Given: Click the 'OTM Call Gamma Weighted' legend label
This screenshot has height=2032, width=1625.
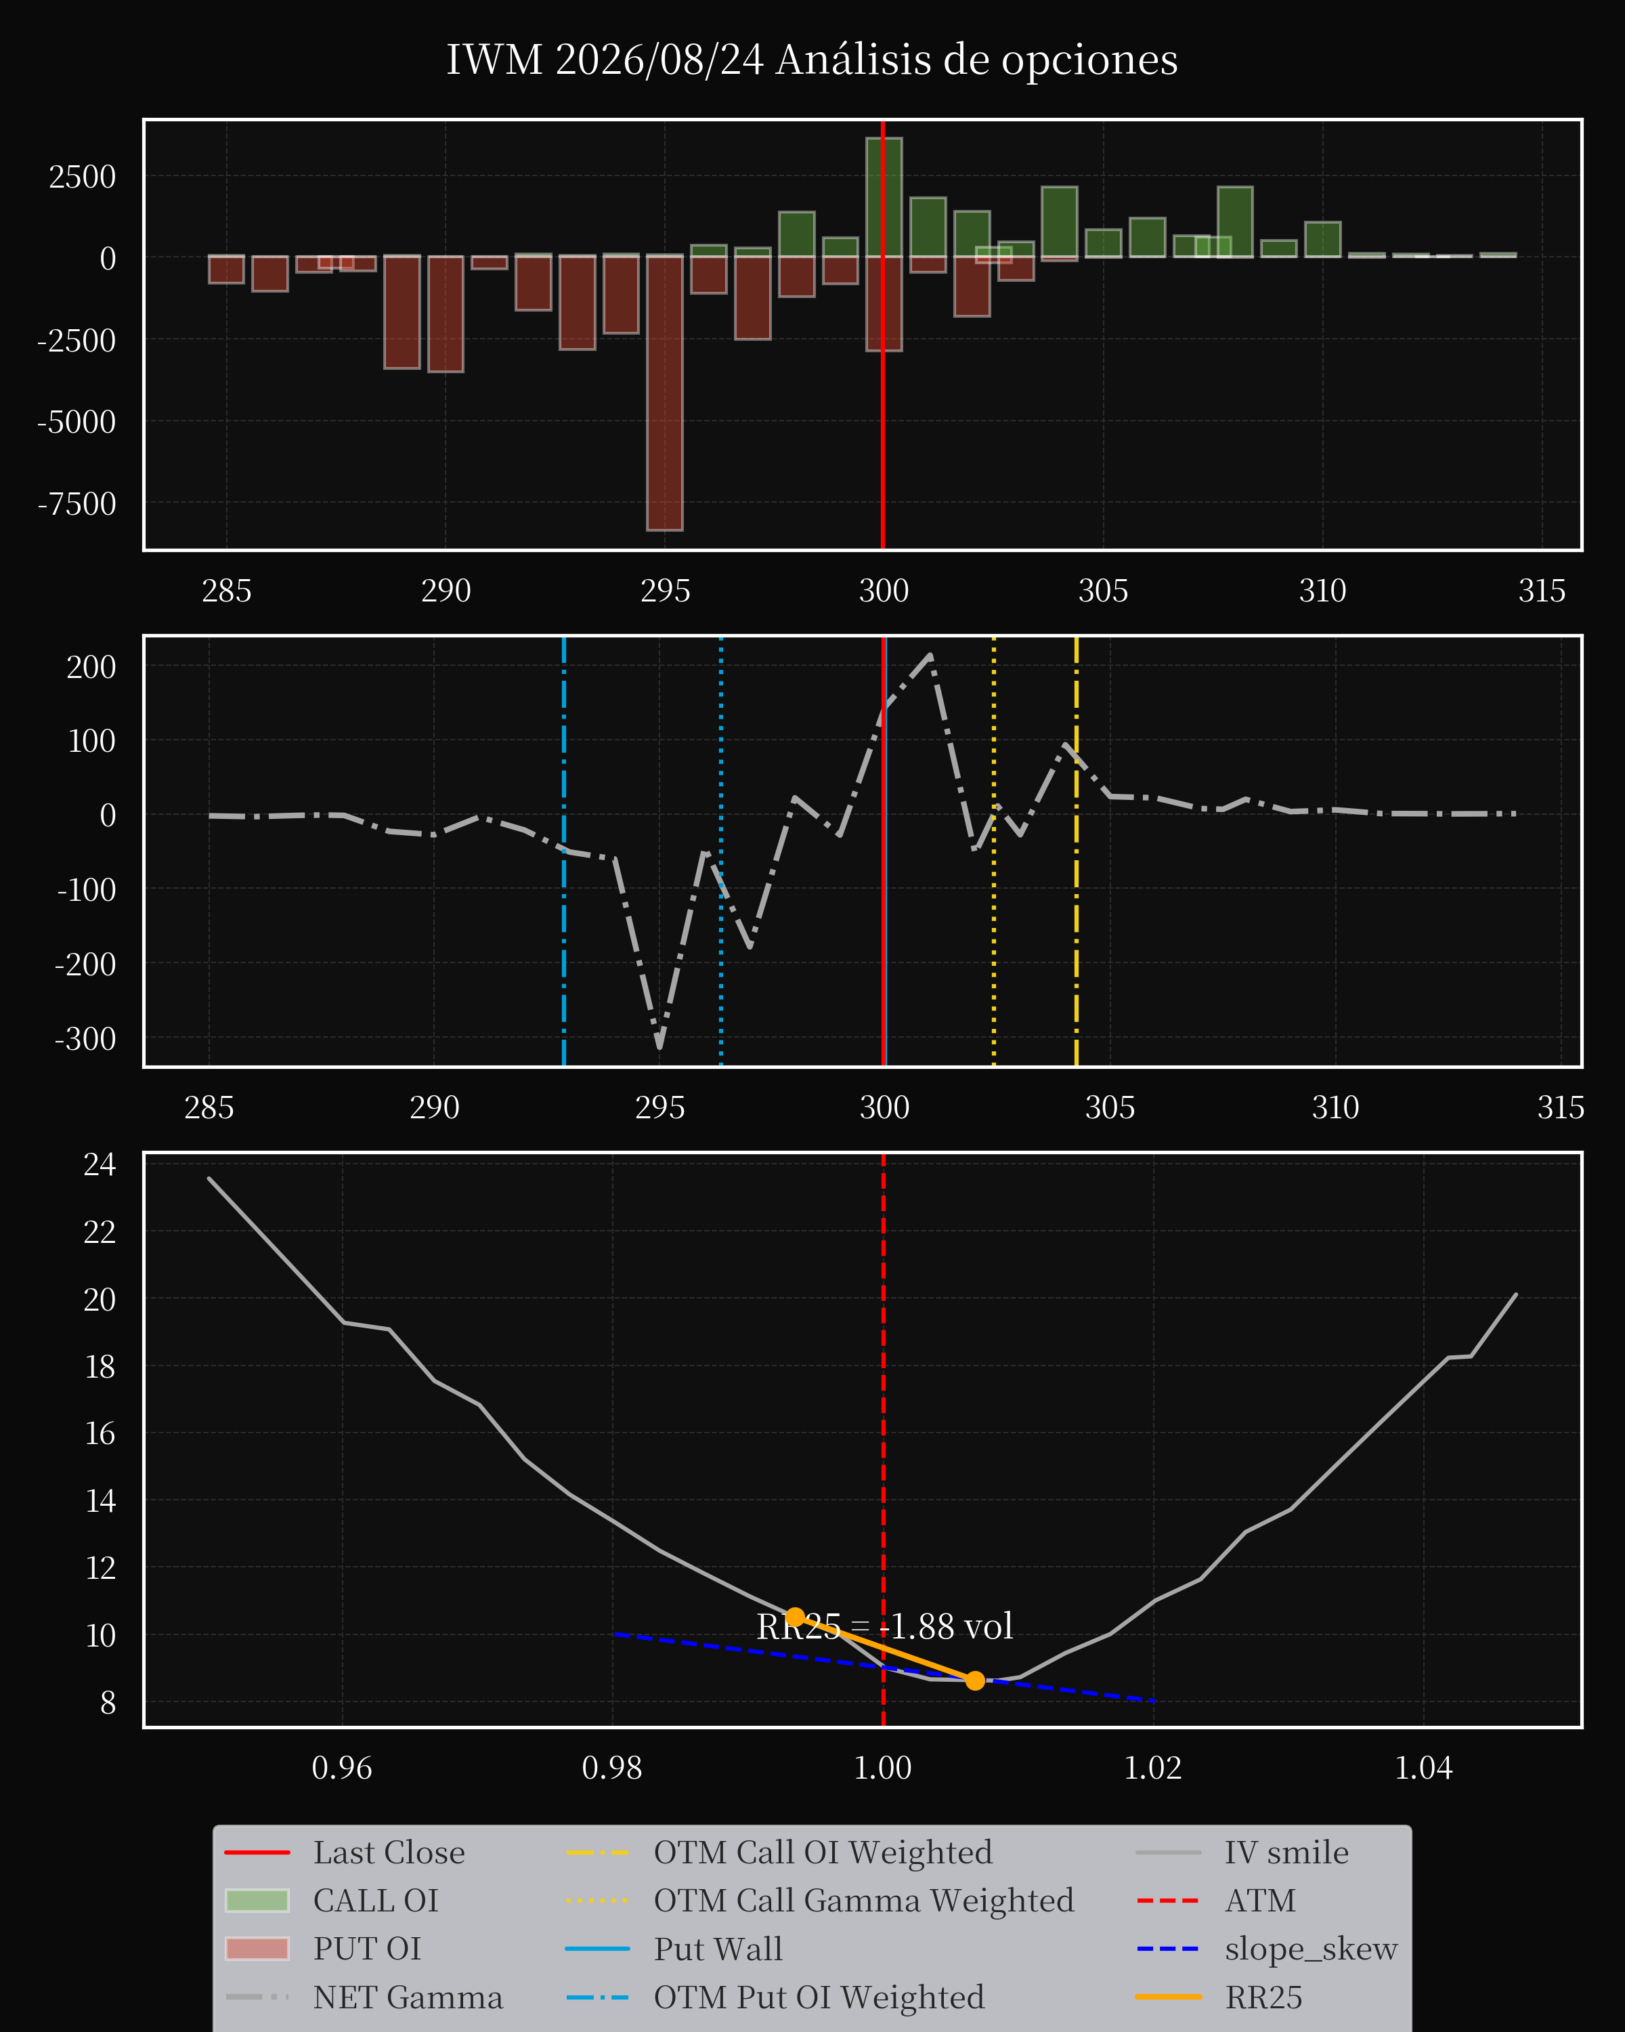Looking at the screenshot, I should tap(864, 1900).
